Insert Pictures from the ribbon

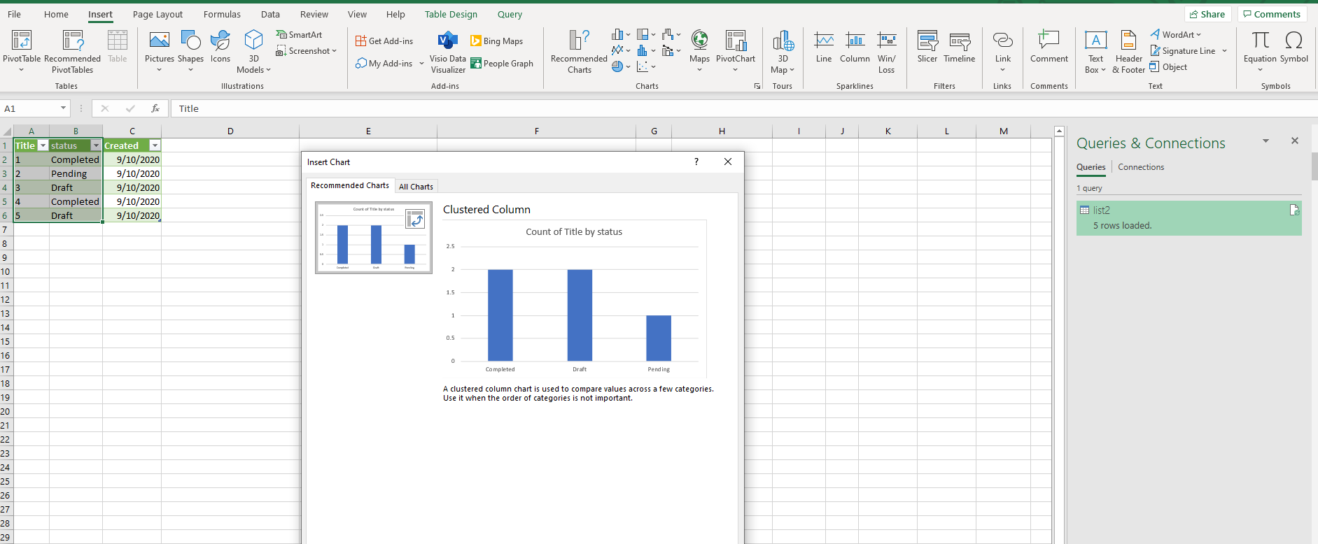pyautogui.click(x=160, y=50)
